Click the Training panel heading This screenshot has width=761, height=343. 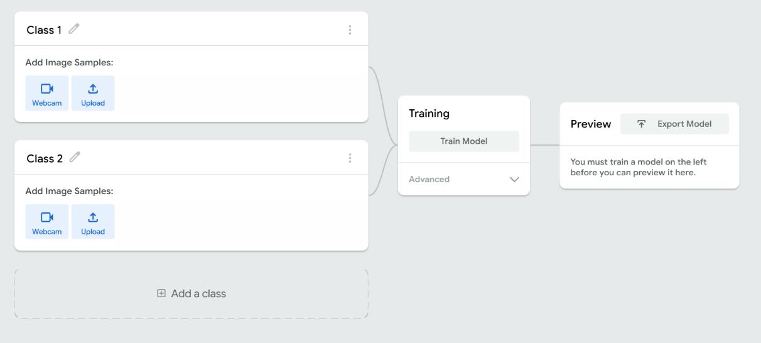point(429,114)
